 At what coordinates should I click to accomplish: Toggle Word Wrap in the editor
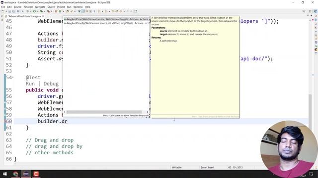coord(87,11)
